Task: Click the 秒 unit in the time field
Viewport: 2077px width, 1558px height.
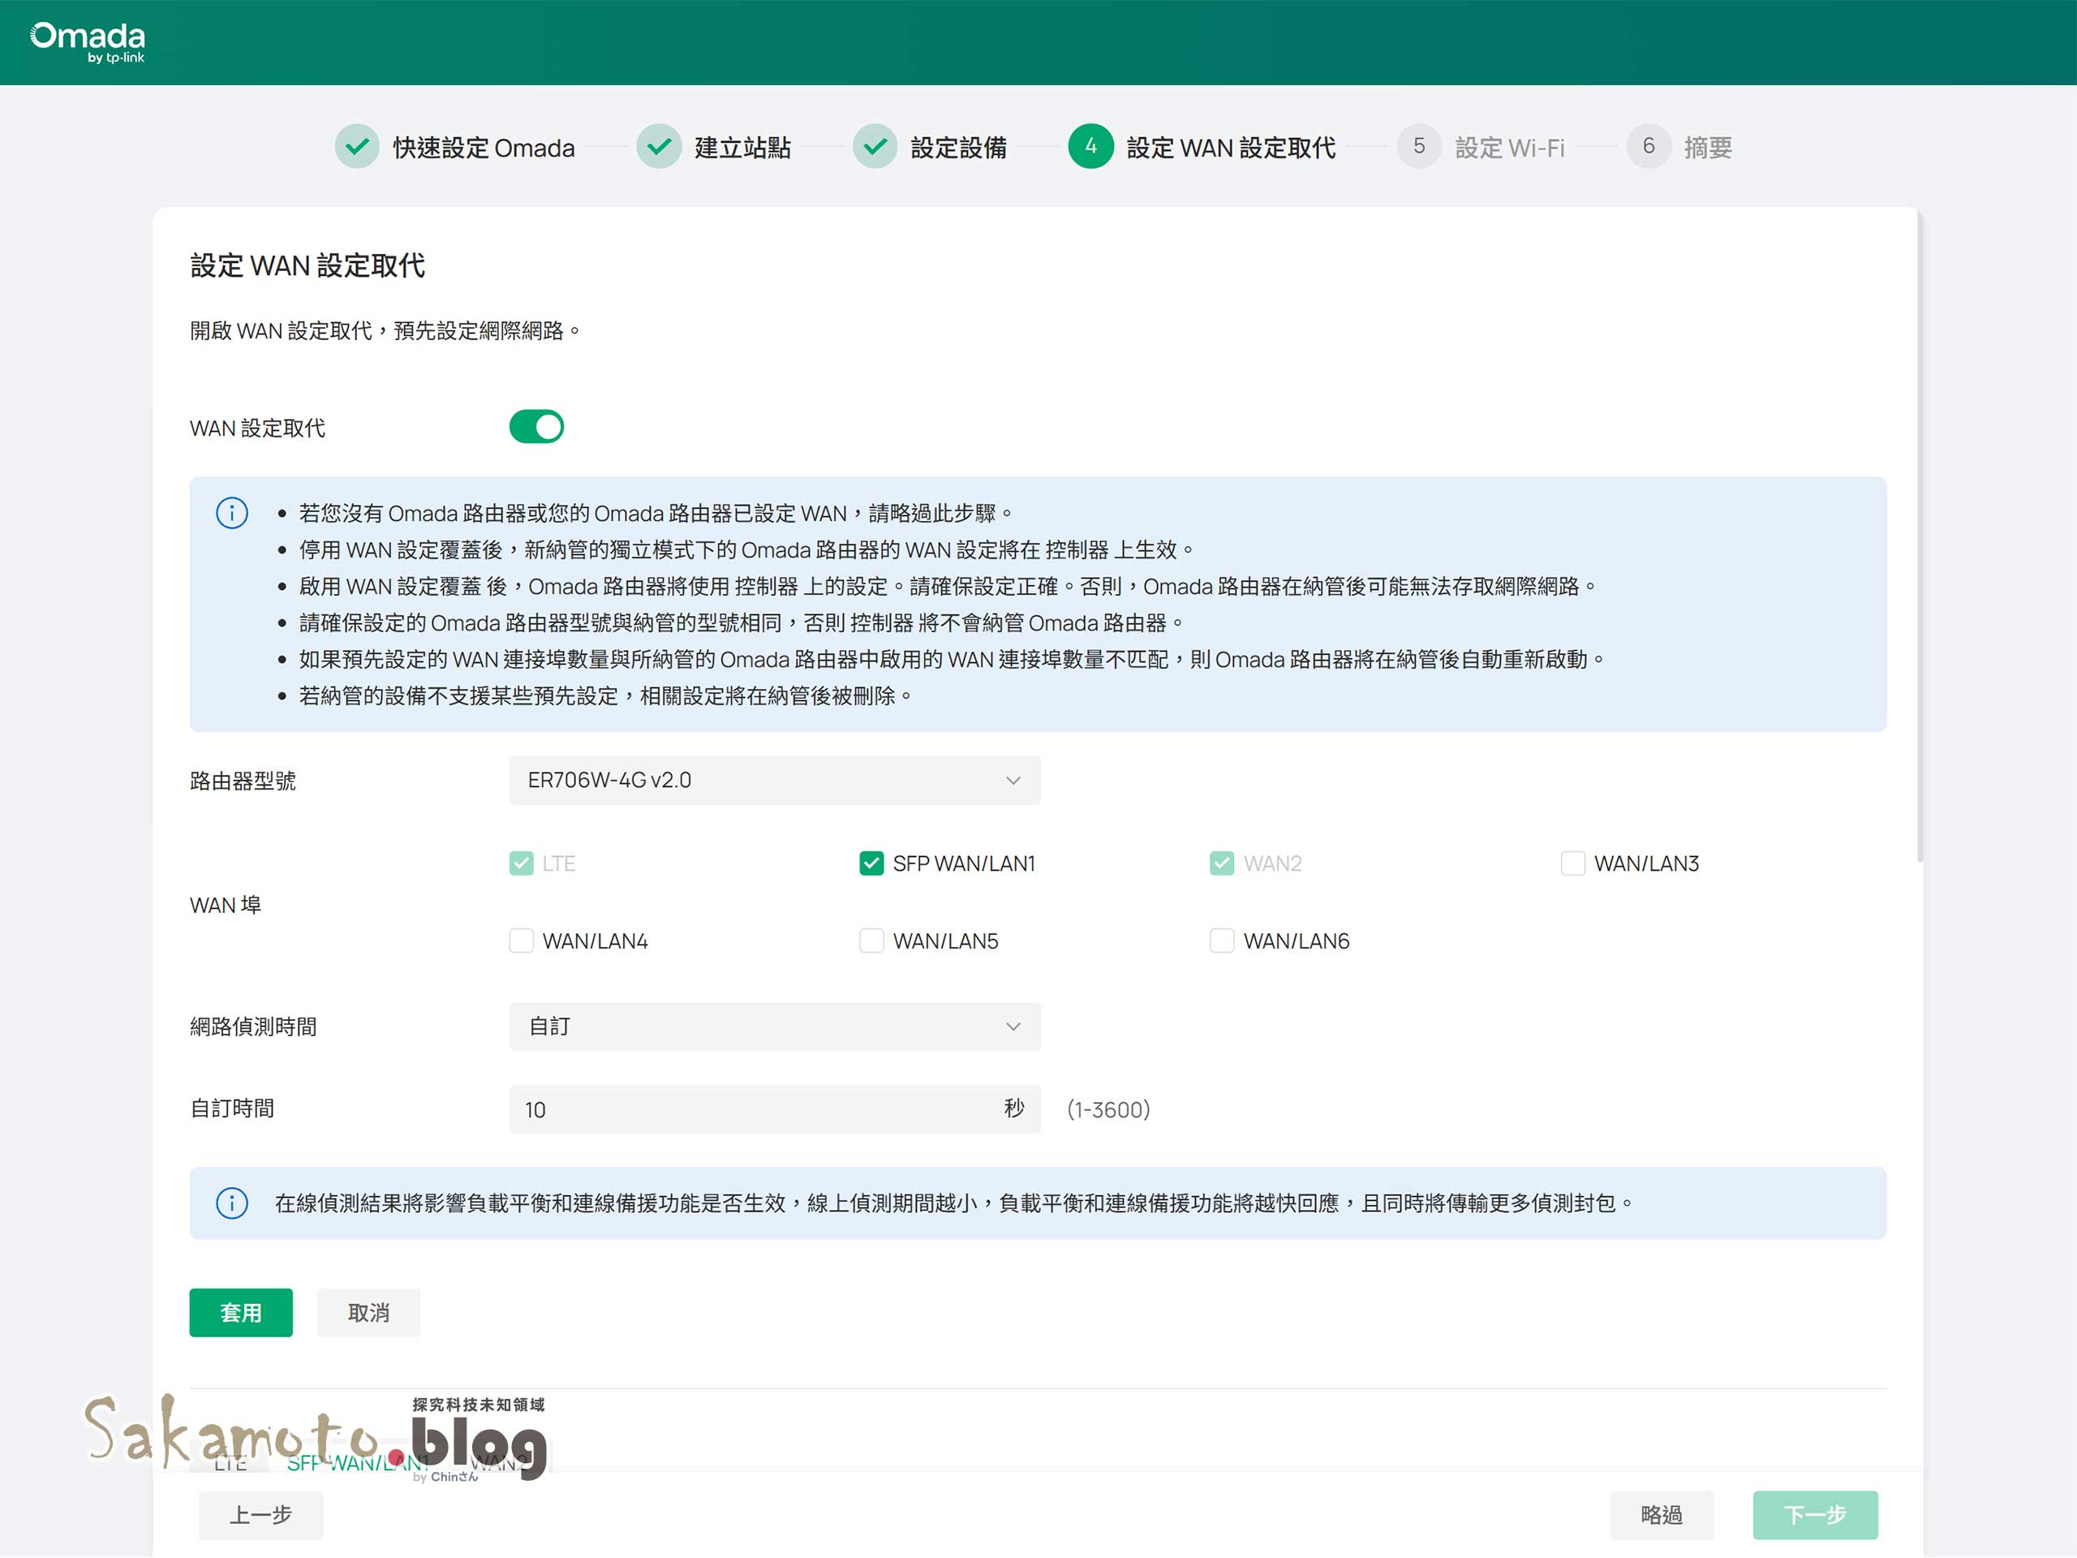Action: 1014,1109
